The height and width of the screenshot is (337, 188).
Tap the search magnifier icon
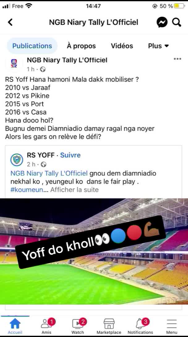(x=177, y=22)
